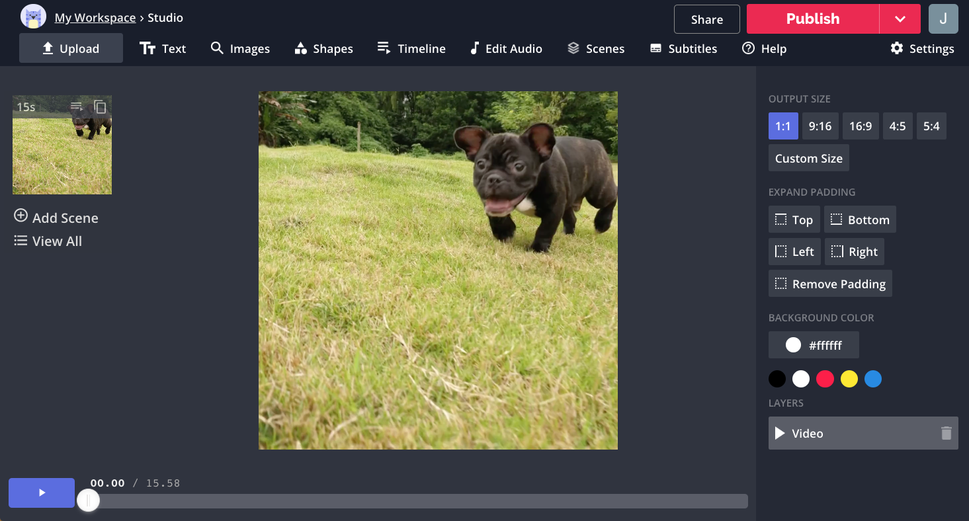Open Settings with the gear icon
Viewport: 969px width, 521px height.
click(922, 48)
